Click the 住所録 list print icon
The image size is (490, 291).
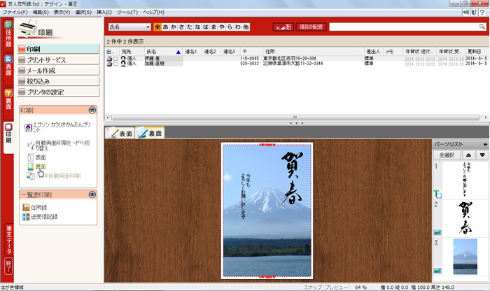27,208
